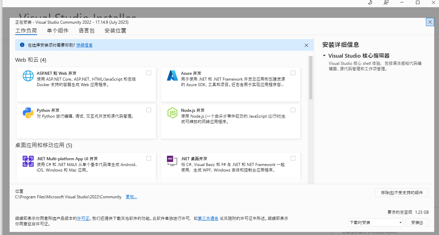
Task: Maximize the Visual Studio Installer window
Action: coord(418,2)
